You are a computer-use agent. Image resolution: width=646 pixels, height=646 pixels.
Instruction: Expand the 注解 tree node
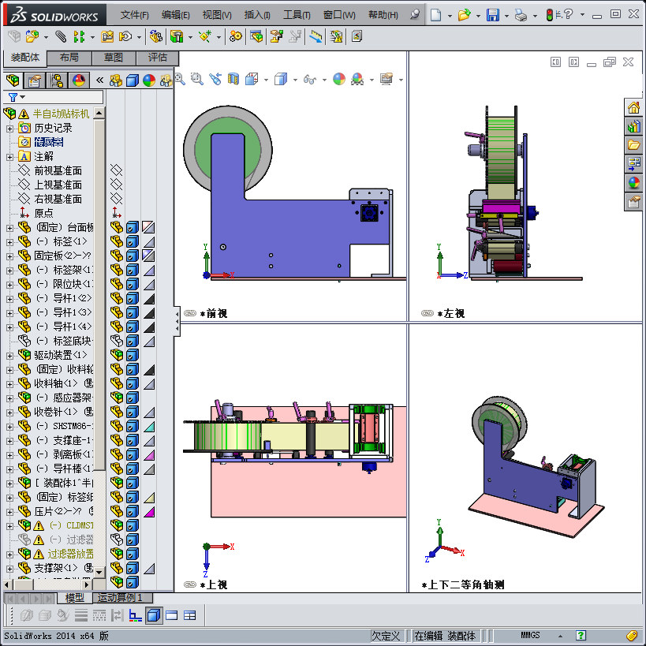(x=10, y=157)
